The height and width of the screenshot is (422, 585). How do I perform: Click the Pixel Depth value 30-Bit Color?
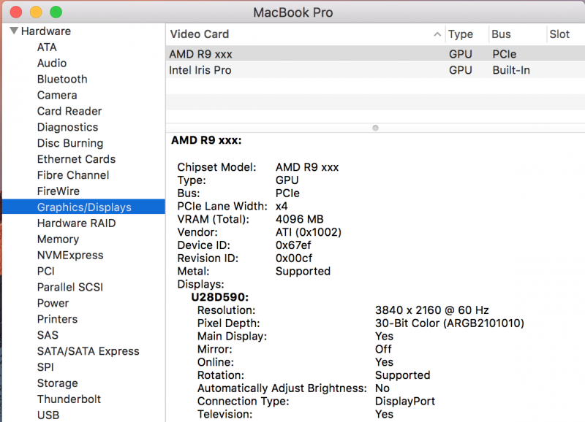450,323
